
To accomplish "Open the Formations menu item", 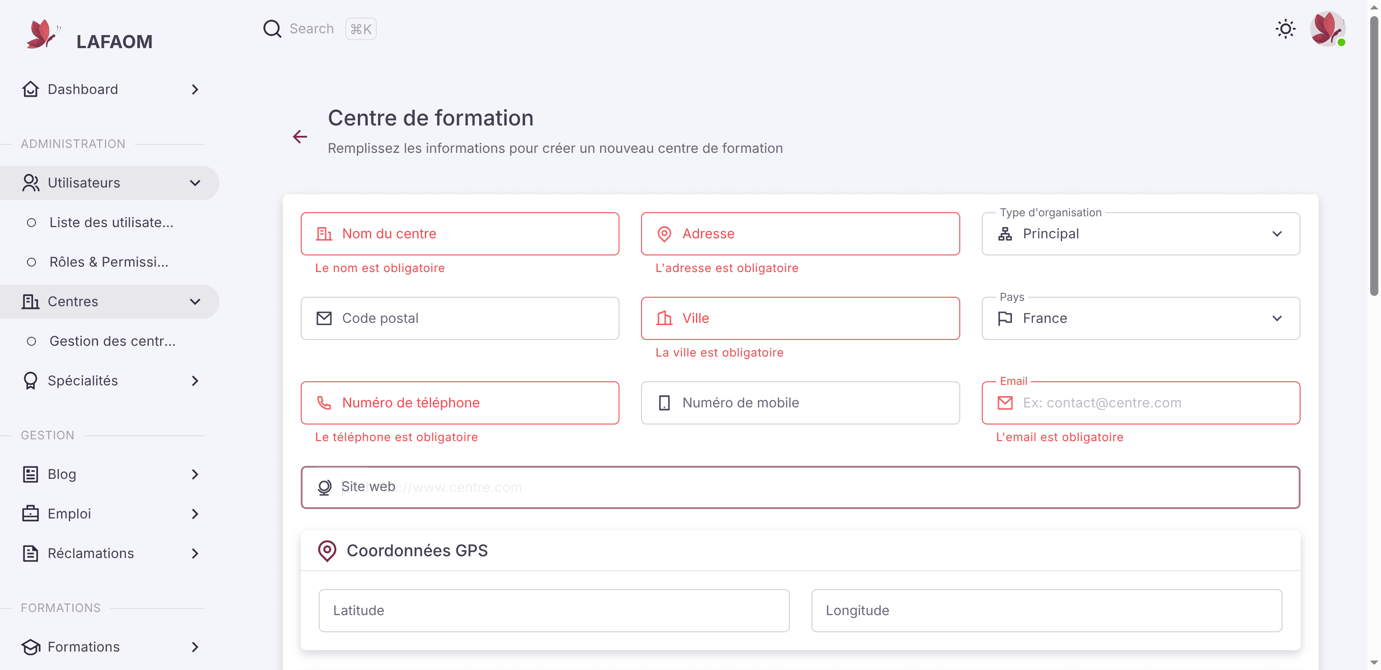I will click(110, 647).
